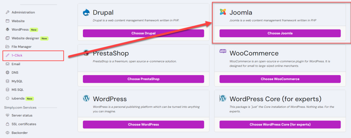
Task: Click the Drupal logo icon
Action: [x=86, y=12]
